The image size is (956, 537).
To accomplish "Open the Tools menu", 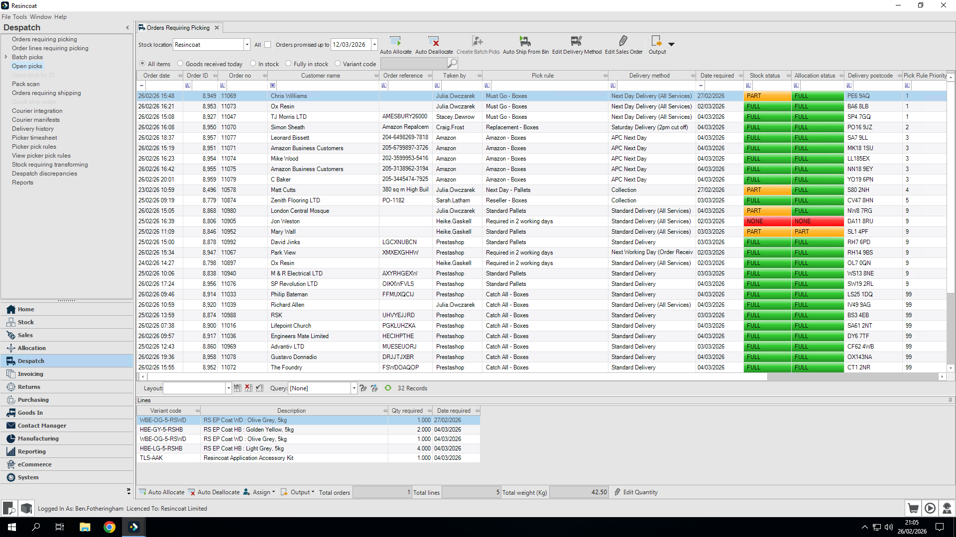I will 20,17.
